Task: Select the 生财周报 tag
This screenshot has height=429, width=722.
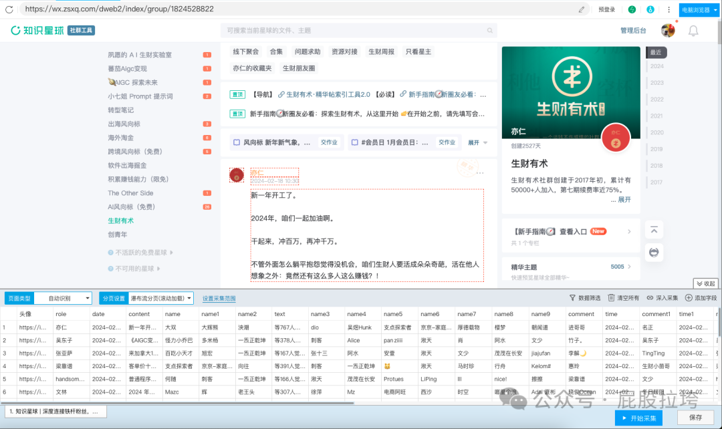Action: 381,51
